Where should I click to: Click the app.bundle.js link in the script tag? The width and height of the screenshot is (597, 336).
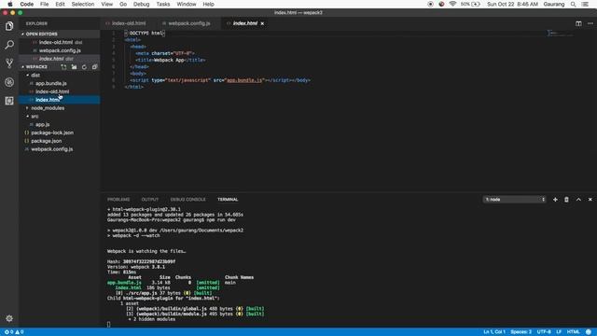pyautogui.click(x=244, y=80)
